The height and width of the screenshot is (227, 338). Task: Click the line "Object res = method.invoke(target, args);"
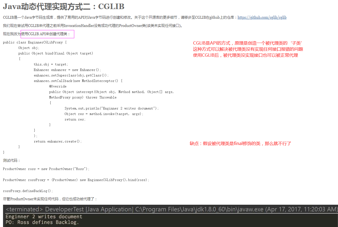point(104,114)
